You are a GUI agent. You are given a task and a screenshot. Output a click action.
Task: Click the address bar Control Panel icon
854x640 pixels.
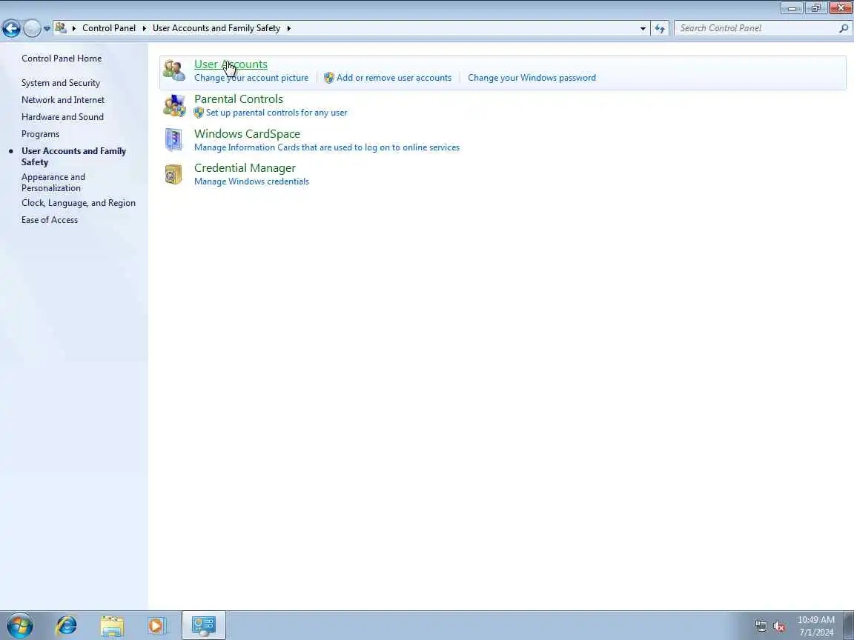click(61, 27)
